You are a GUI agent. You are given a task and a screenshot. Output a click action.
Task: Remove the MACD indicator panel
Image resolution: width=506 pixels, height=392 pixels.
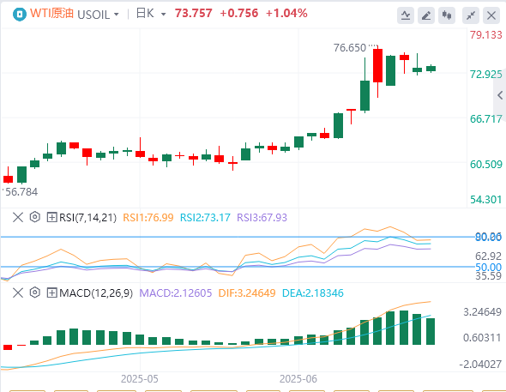pos(18,292)
